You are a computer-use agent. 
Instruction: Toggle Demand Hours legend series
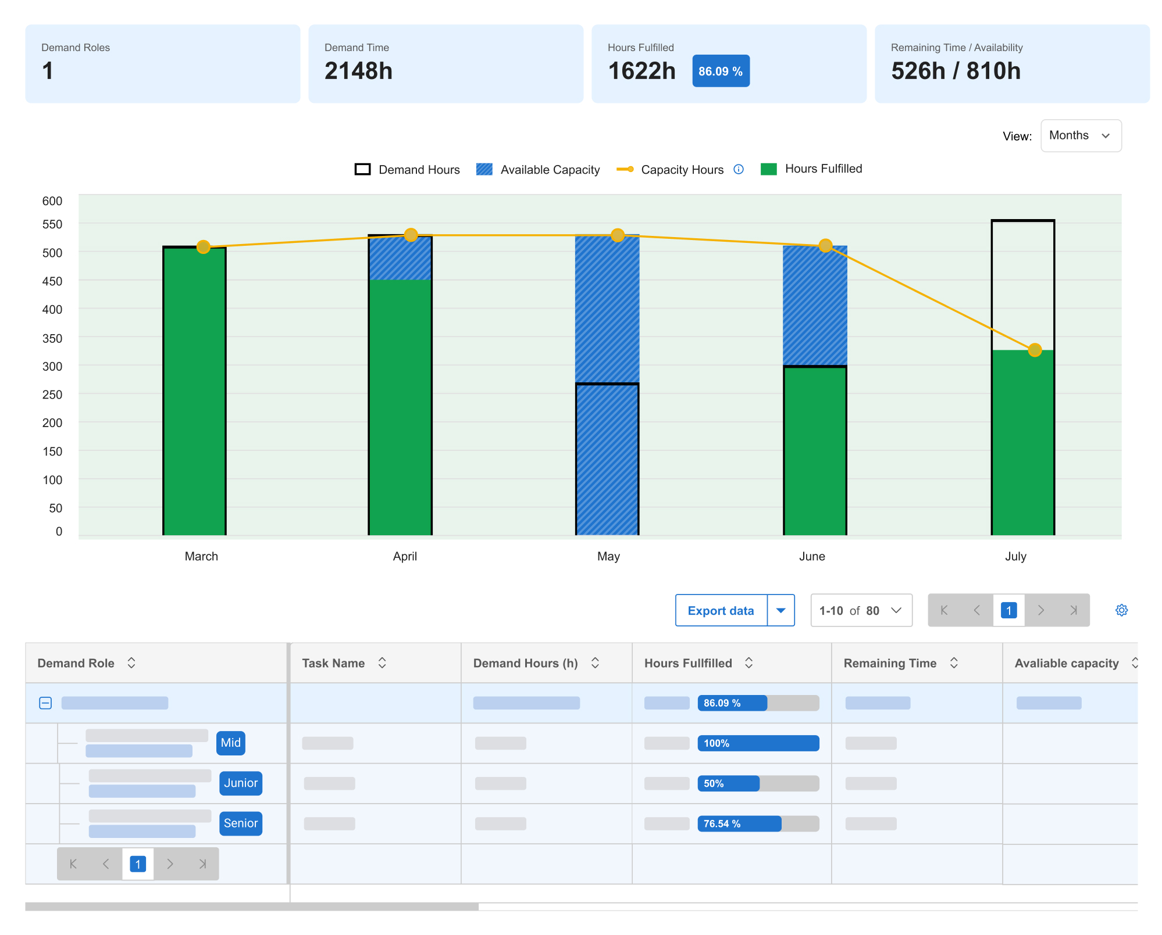click(x=408, y=170)
